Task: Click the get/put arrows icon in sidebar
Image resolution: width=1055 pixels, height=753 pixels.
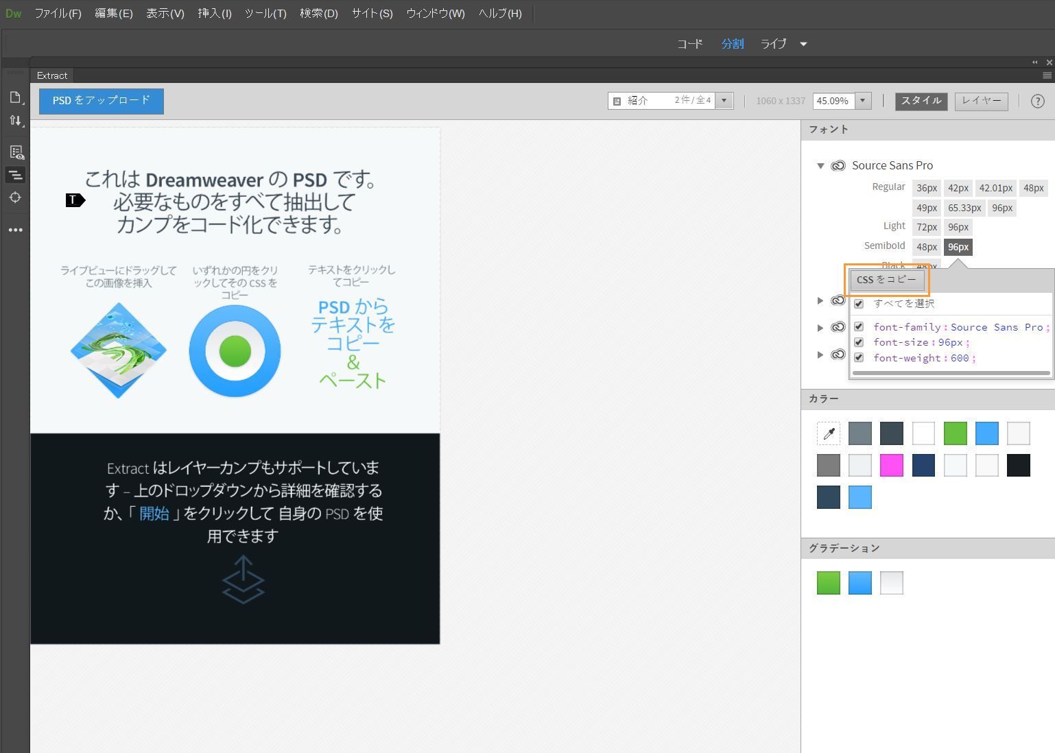Action: point(16,121)
